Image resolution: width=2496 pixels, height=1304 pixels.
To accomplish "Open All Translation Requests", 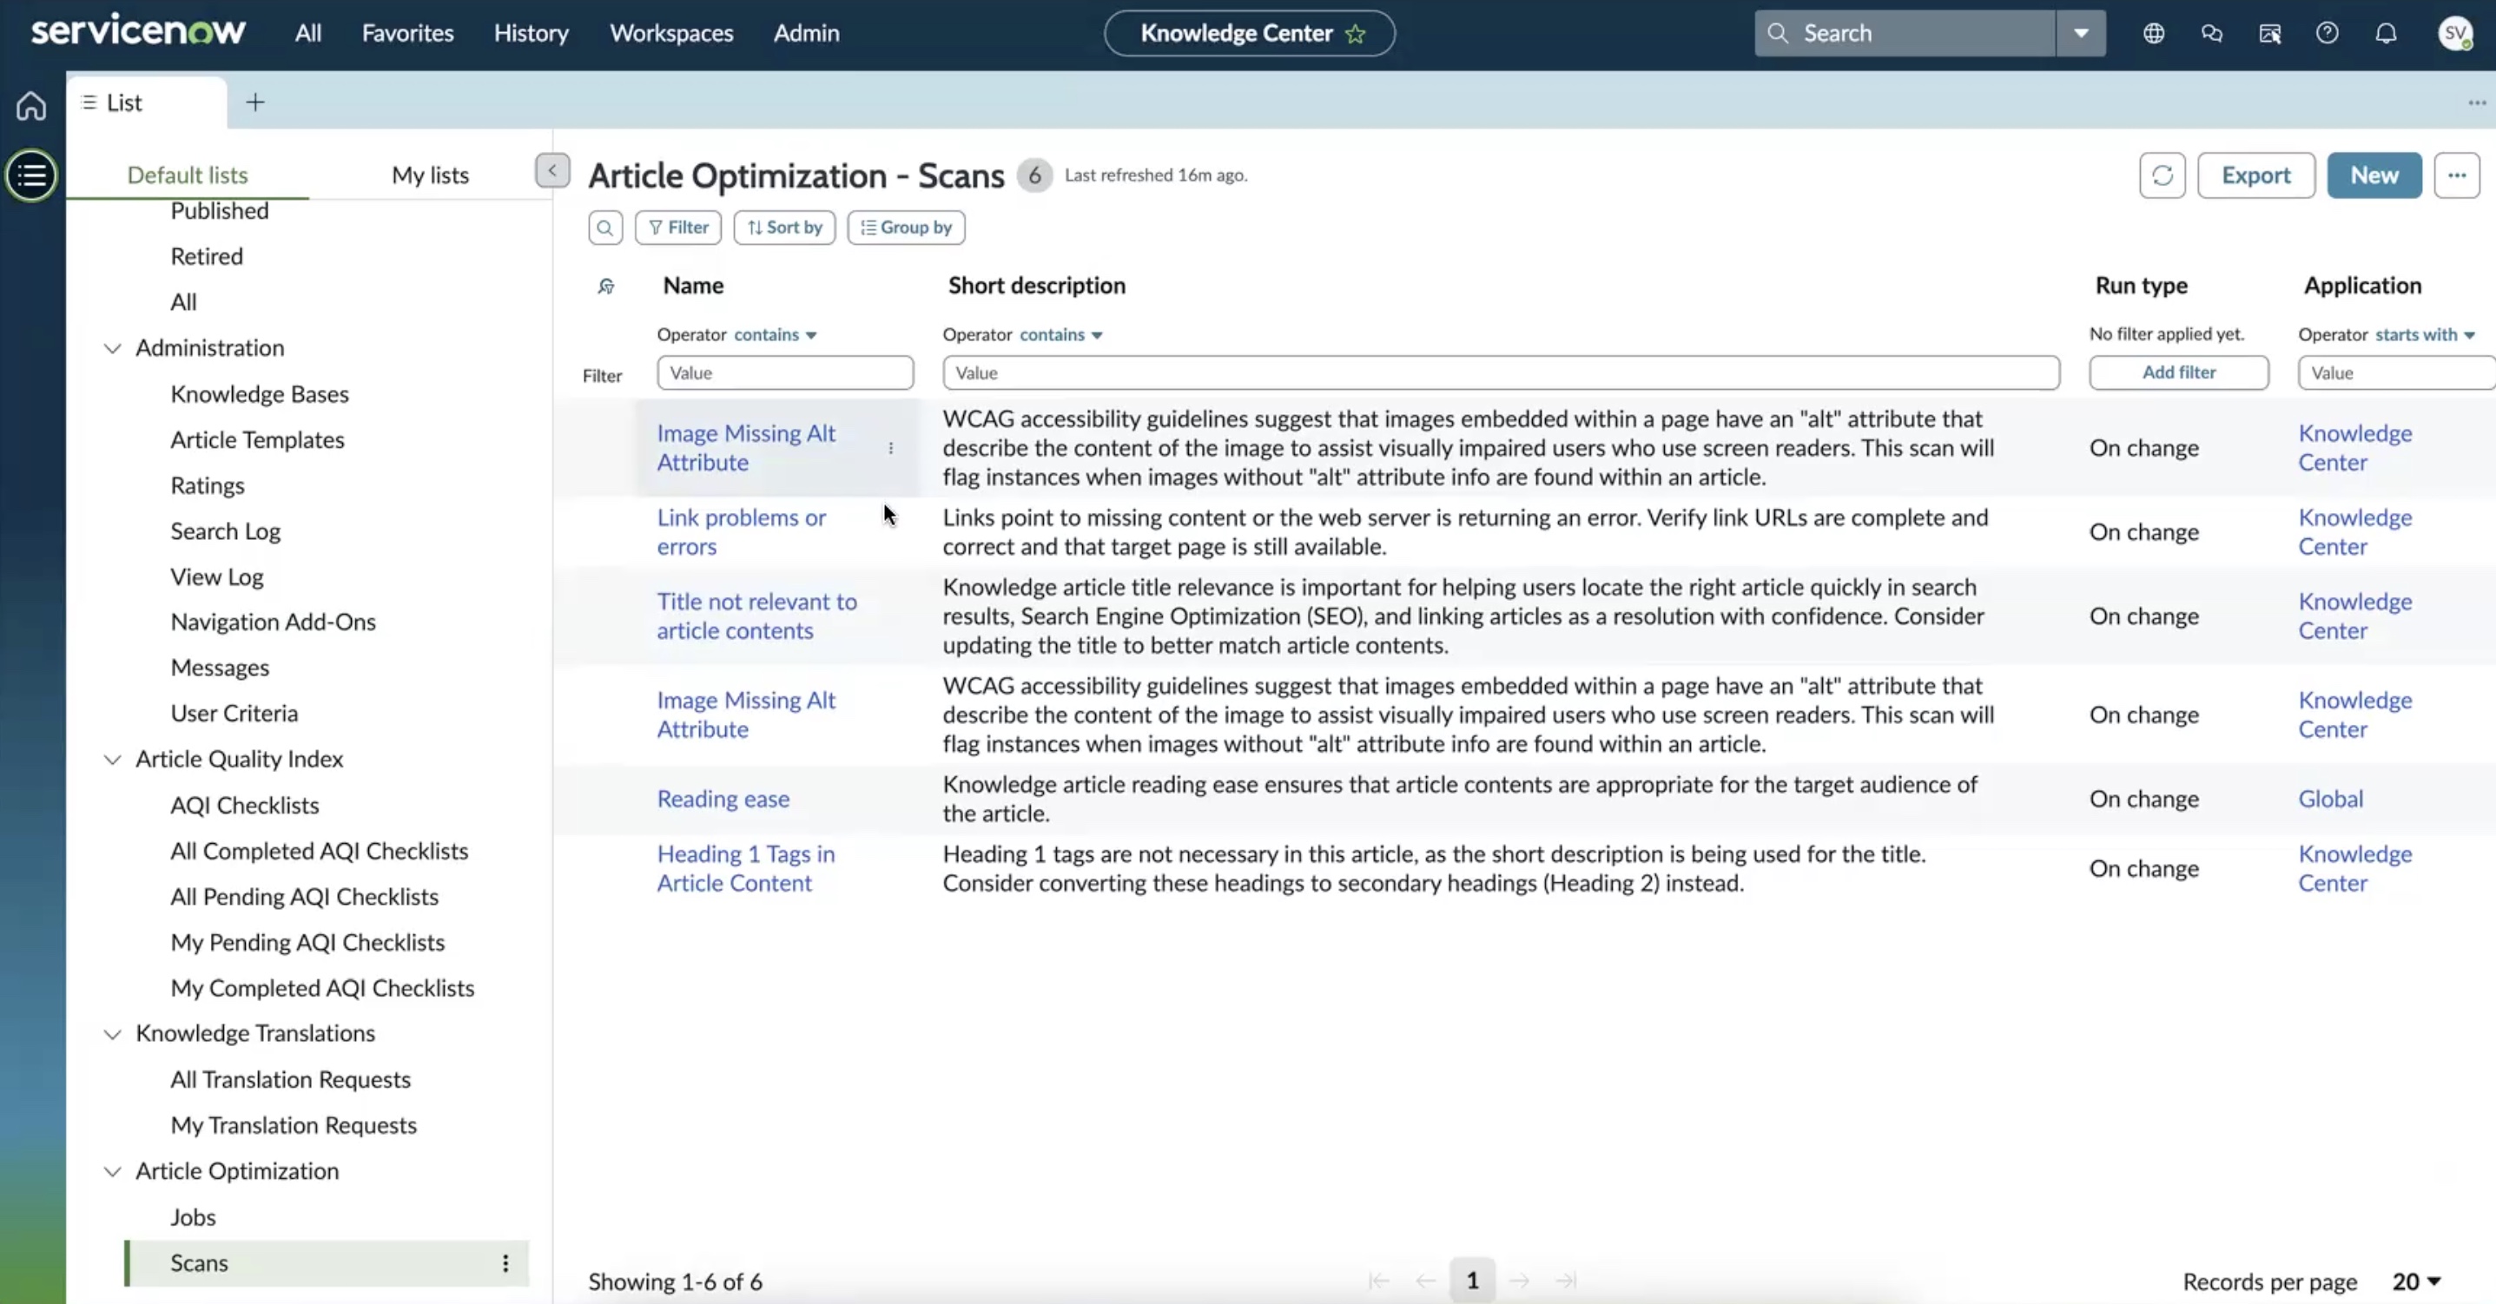I will coord(291,1080).
